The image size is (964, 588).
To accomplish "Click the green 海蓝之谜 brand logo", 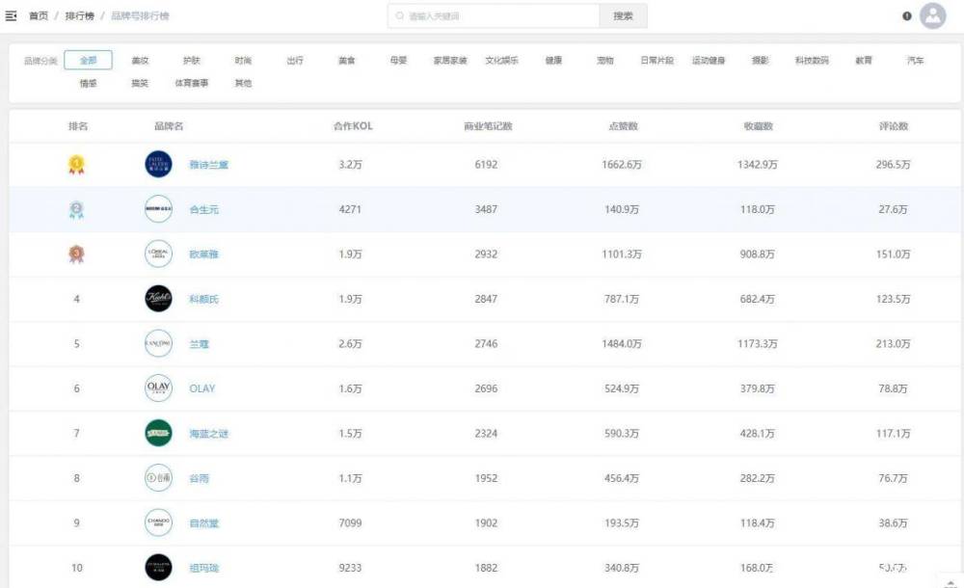I will 158,433.
